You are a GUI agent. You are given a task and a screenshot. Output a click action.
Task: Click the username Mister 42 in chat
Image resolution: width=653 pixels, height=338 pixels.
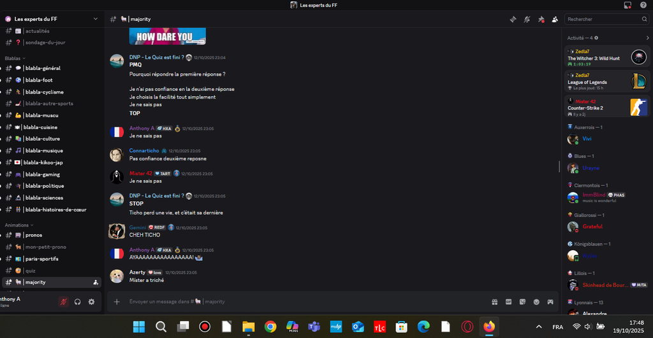coord(141,173)
